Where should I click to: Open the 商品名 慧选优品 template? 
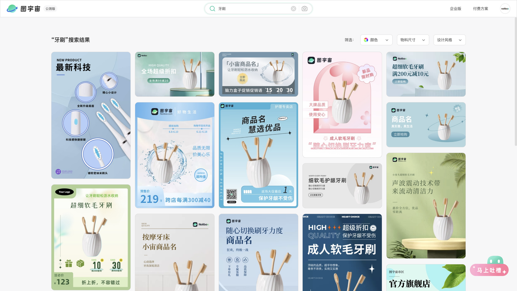258,155
